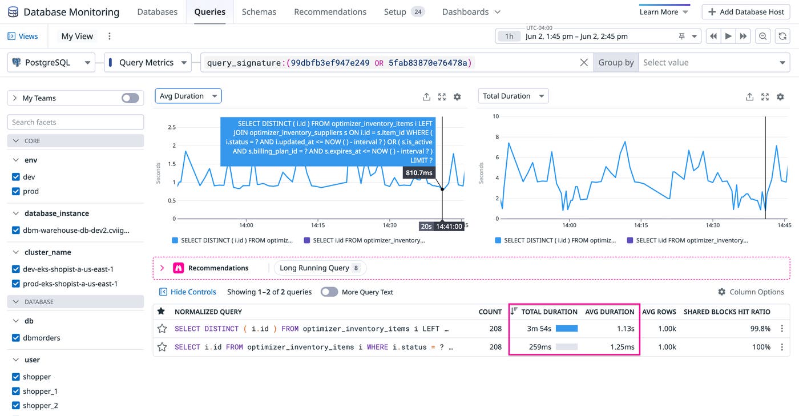The height and width of the screenshot is (416, 799).
Task: Click the My View button
Action: point(77,36)
